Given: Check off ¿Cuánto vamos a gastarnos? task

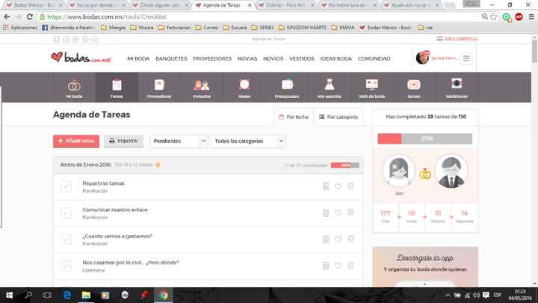Looking at the screenshot, I should [66, 239].
